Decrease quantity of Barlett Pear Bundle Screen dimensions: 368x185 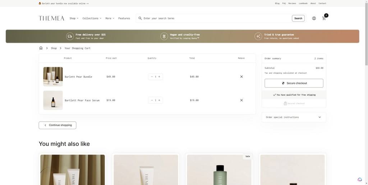pyautogui.click(x=152, y=77)
